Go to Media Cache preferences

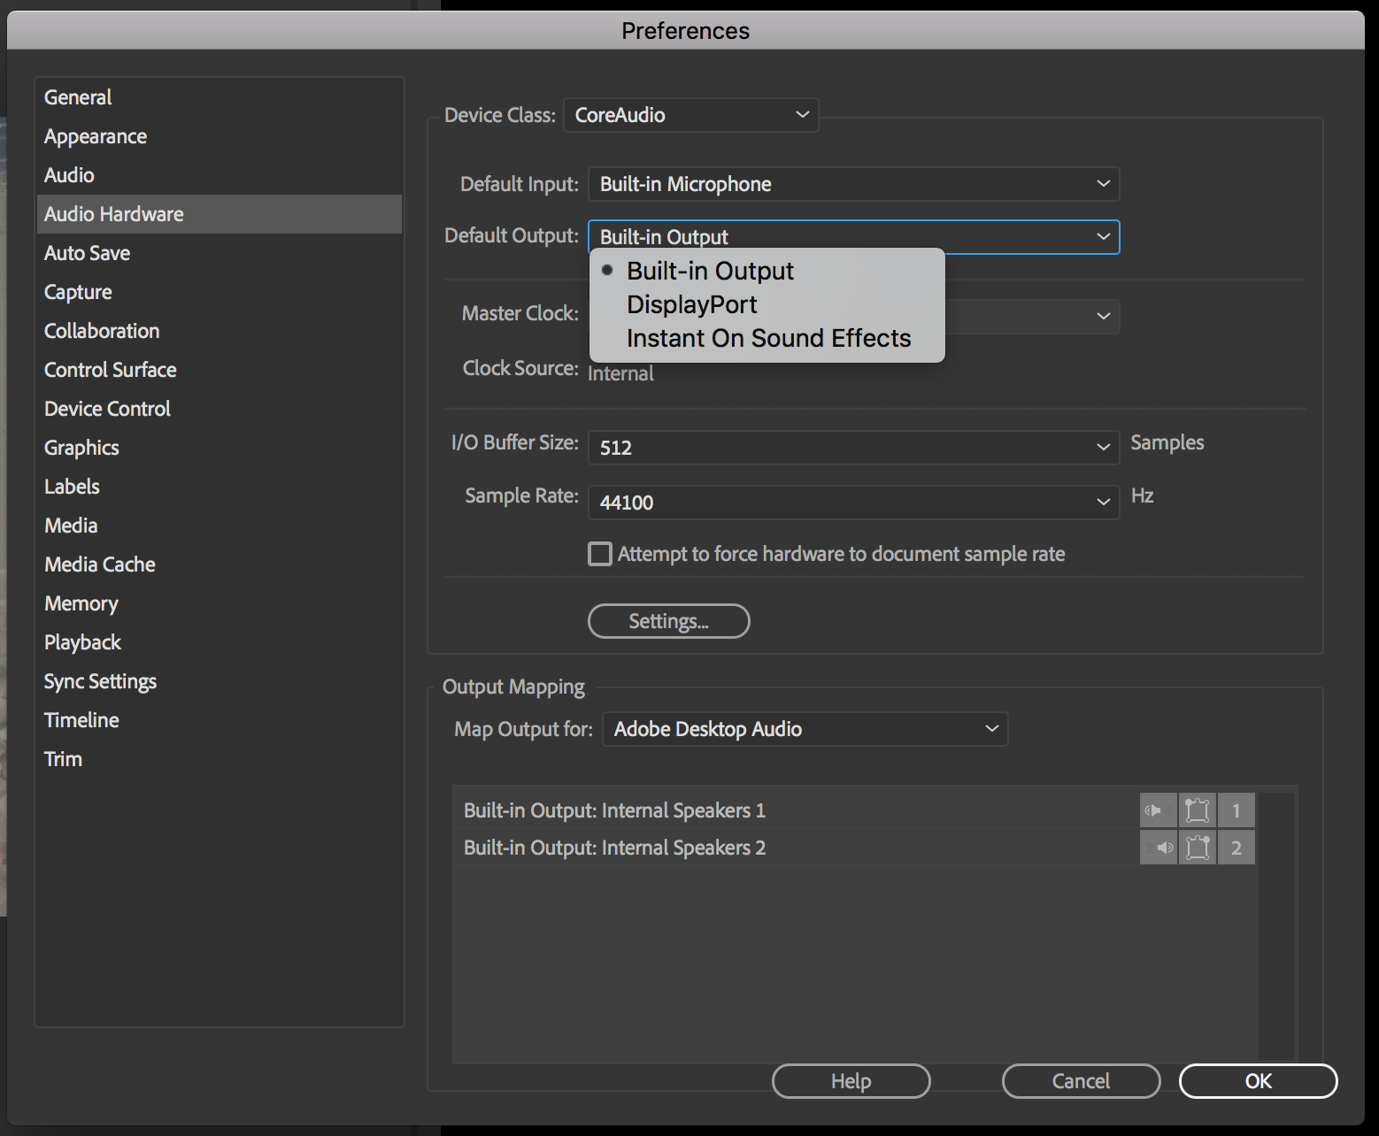click(100, 564)
